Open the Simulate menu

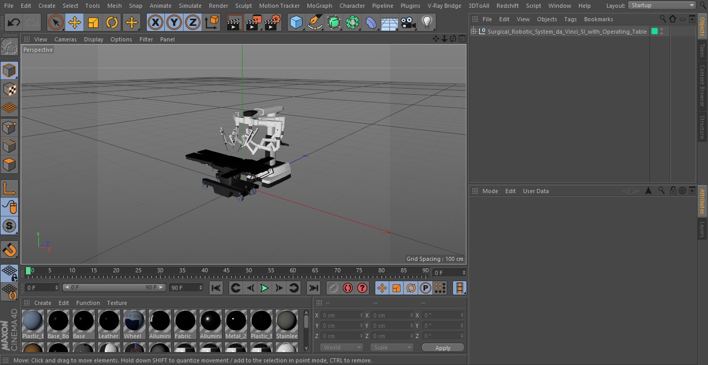point(190,6)
